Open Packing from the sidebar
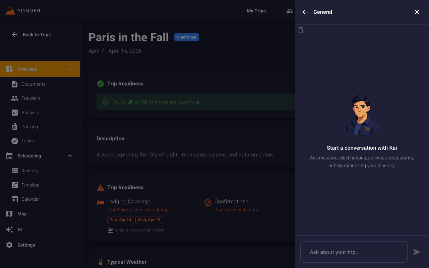Viewport: 429px width, 268px height. pyautogui.click(x=29, y=127)
